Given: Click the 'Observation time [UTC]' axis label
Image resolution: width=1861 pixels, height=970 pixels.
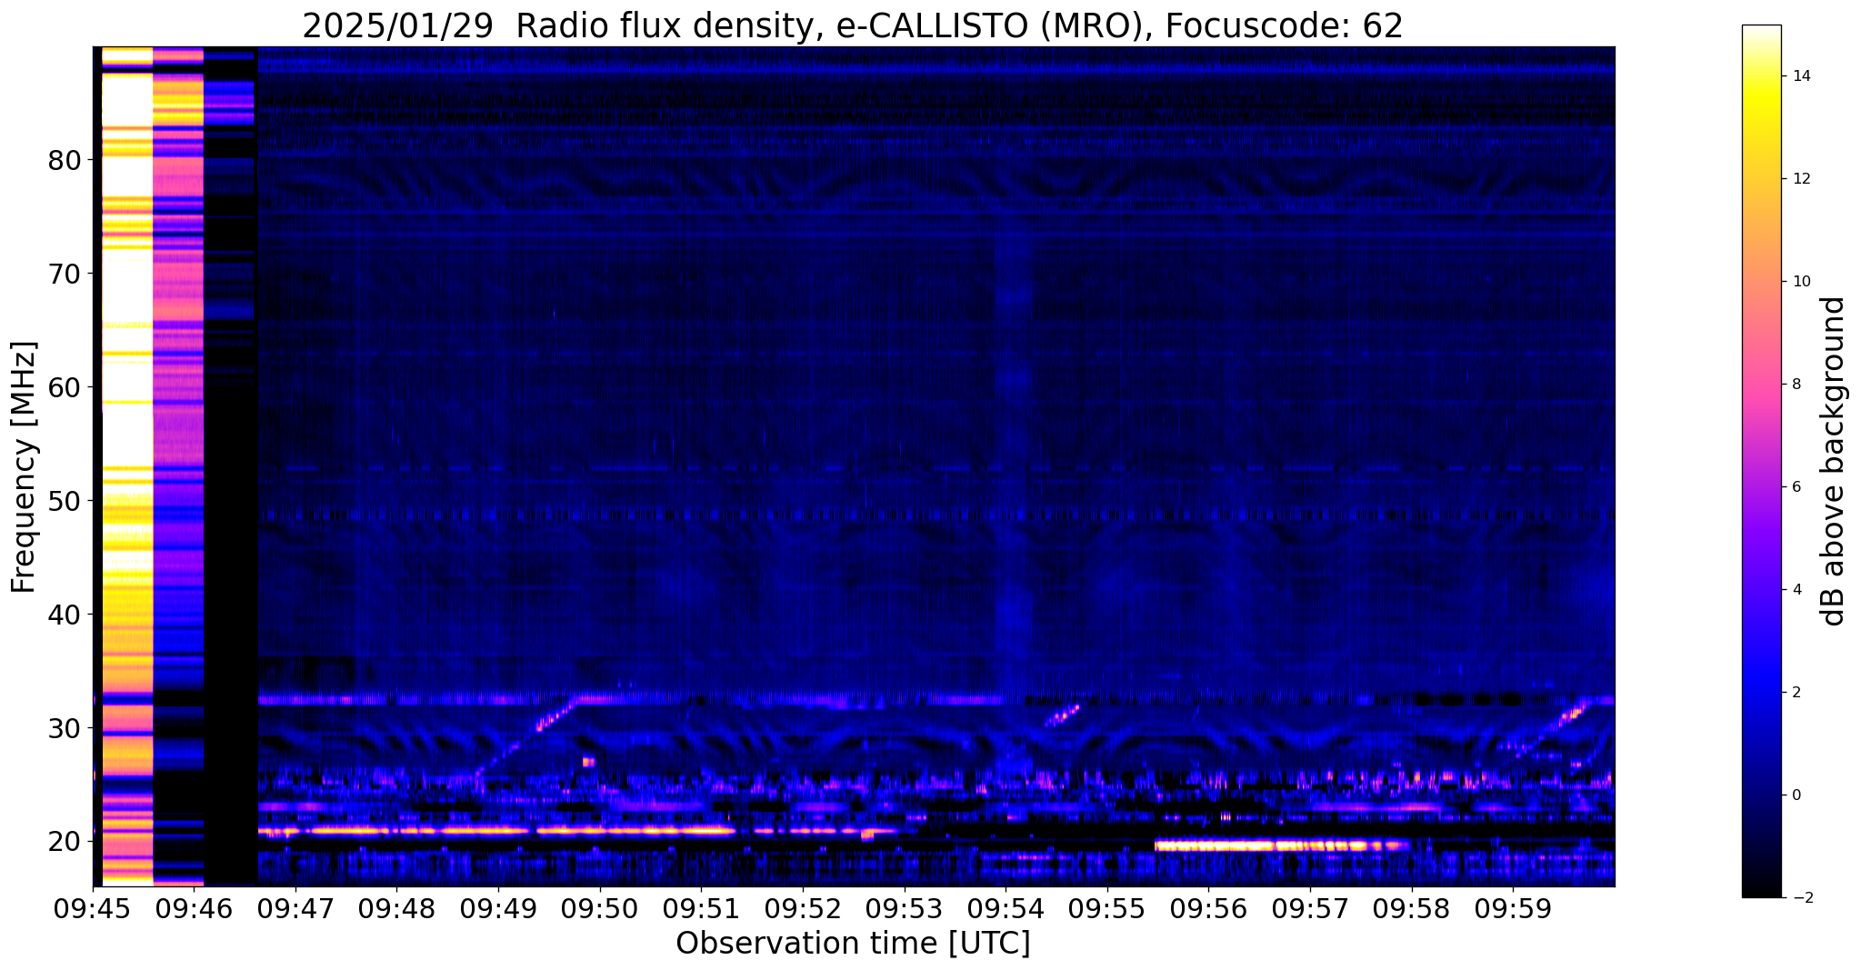Looking at the screenshot, I should (x=853, y=944).
